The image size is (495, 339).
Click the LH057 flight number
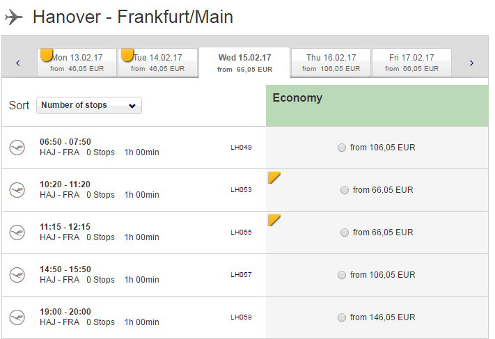pos(241,275)
